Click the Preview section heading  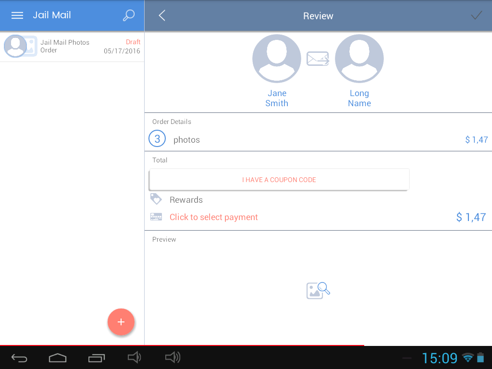click(164, 239)
